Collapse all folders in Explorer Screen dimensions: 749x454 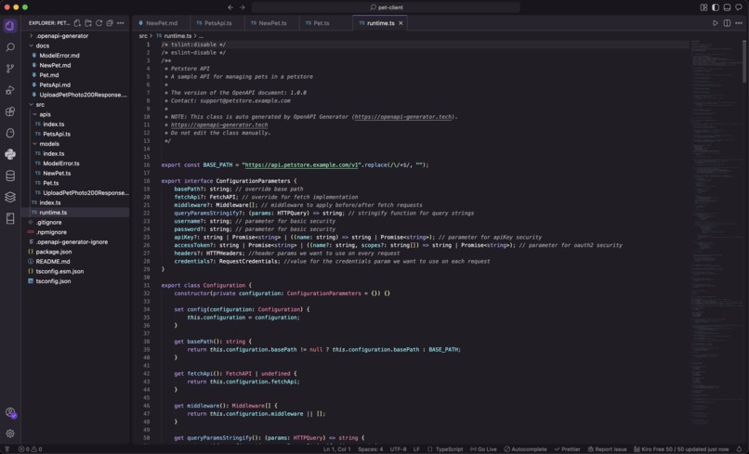[110, 23]
